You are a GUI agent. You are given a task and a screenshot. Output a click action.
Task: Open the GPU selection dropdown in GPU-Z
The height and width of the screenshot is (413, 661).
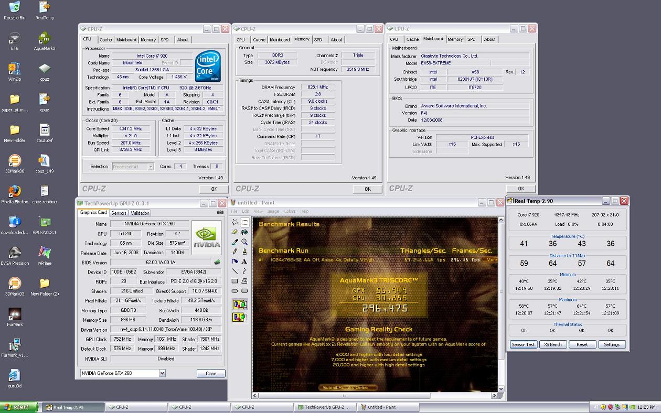tap(162, 373)
